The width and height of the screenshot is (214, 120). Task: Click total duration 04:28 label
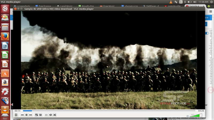tap(201, 111)
